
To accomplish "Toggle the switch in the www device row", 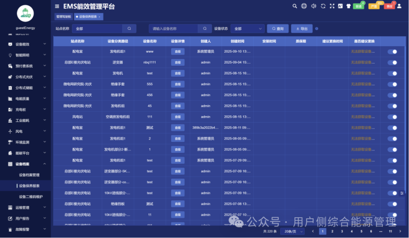I will (x=392, y=51).
